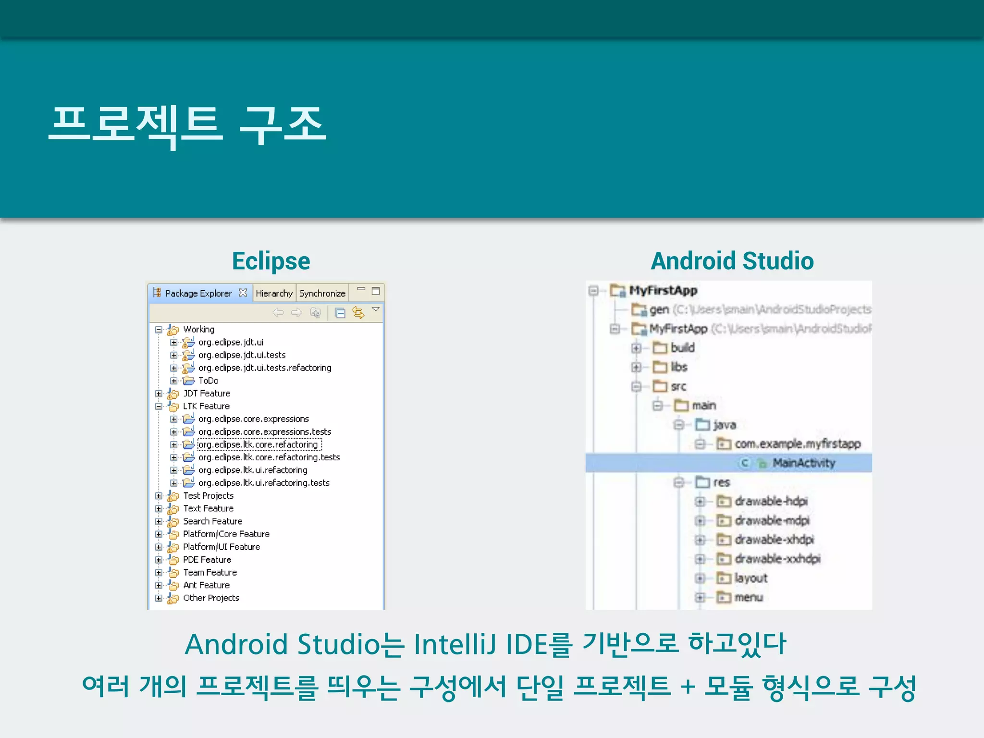Select org.eclipse.ltk.ui.refactoring project
The image size is (984, 738).
pos(253,470)
